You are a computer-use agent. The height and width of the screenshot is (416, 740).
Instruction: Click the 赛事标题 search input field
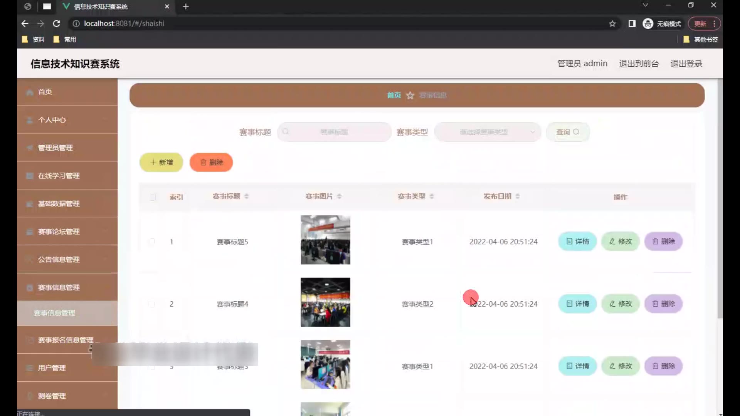(334, 132)
